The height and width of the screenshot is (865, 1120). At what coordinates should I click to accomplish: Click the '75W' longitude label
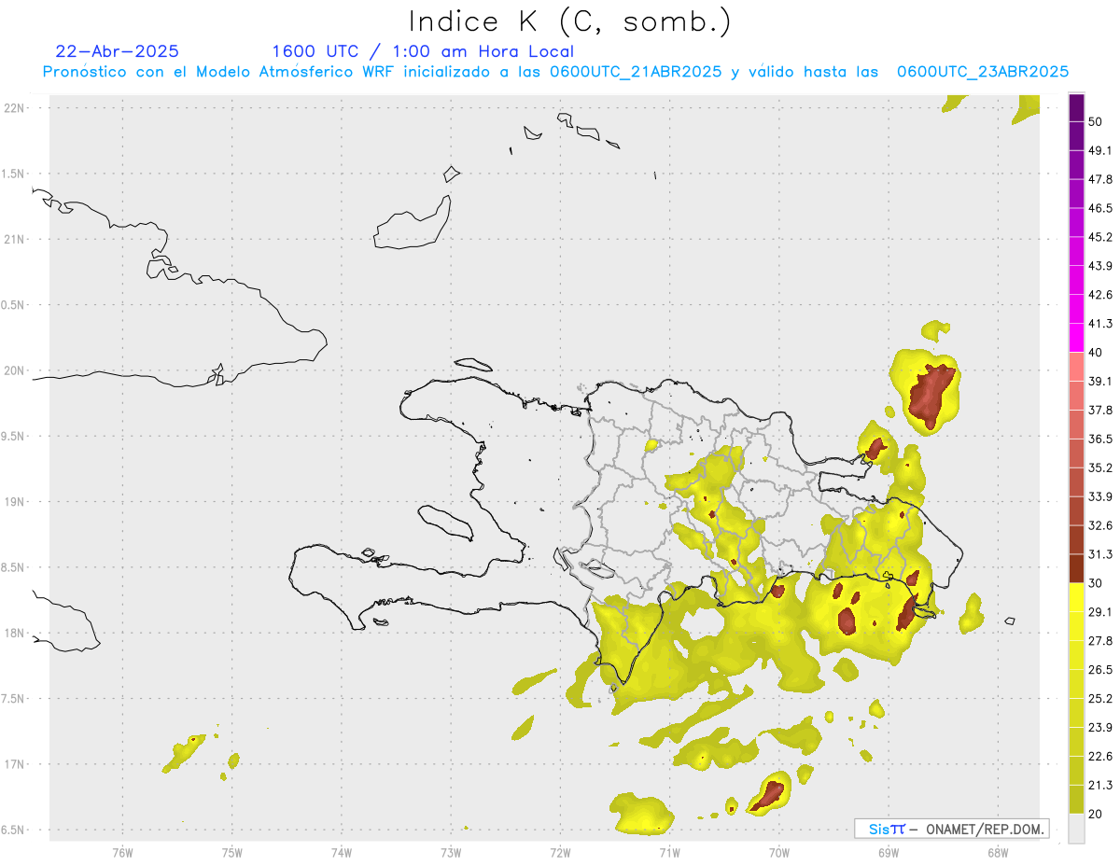coord(232,852)
